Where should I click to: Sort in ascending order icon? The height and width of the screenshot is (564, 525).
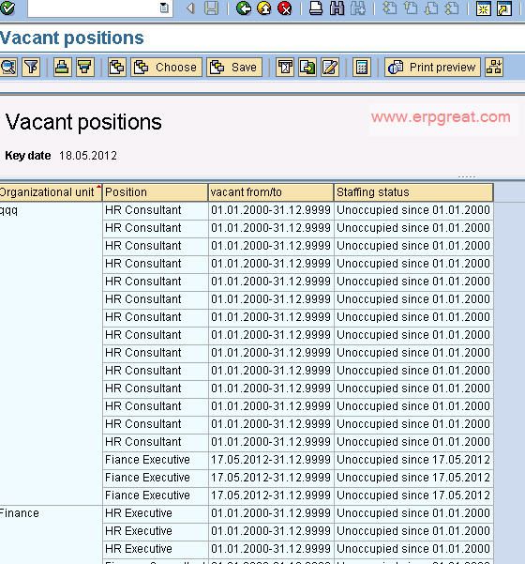pyautogui.click(x=62, y=68)
